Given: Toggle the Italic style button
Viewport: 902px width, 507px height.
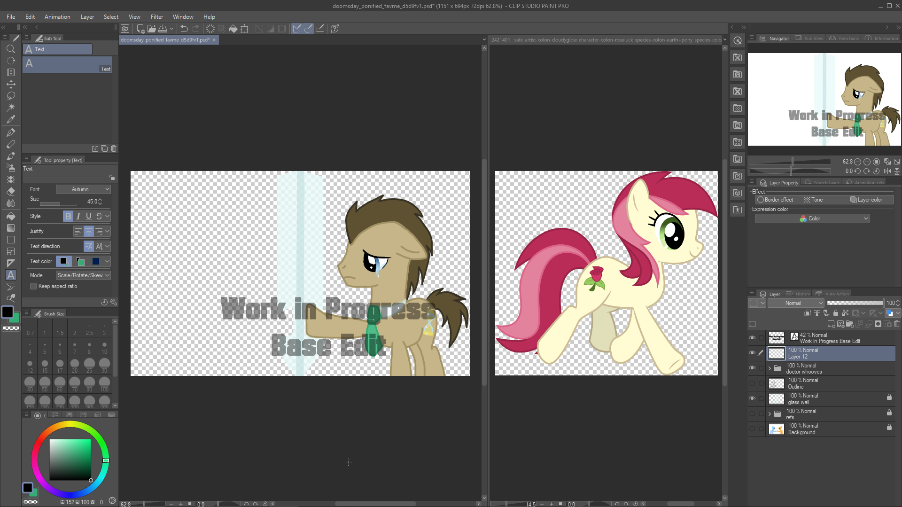Looking at the screenshot, I should click(x=78, y=216).
